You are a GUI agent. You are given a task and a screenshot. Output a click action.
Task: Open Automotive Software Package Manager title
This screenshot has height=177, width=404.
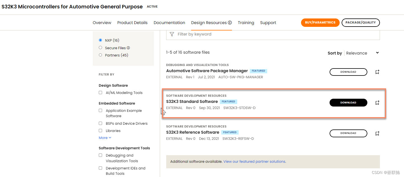207,71
